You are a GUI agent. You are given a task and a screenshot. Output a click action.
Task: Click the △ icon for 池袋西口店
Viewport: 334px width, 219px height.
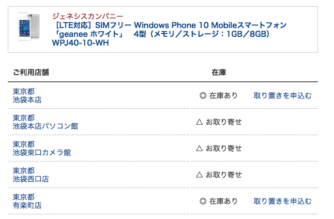[199, 175]
